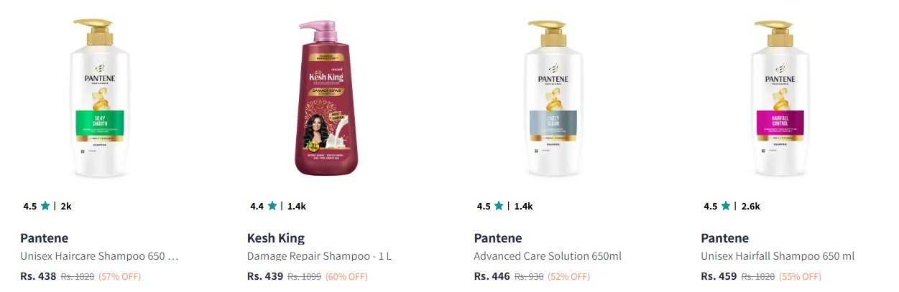Open the Pantene Lively Clean bottle image
Screen dimensions: 899x292
click(554, 98)
